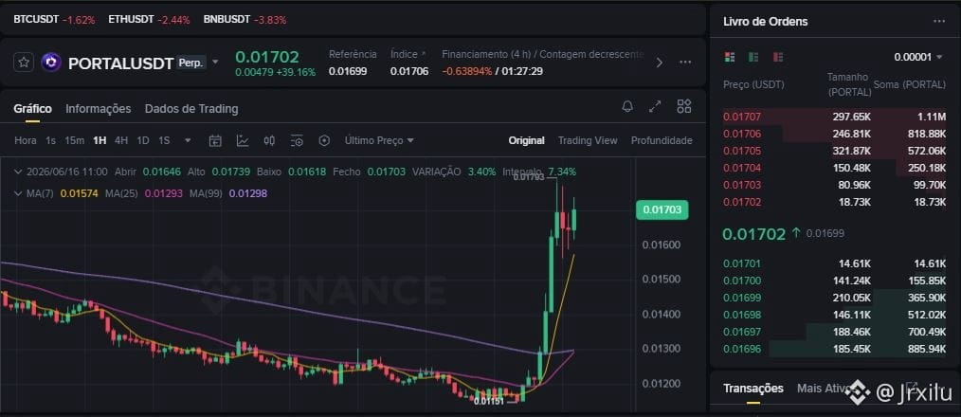Open the Informações tab
Screen dimensions: 961x417
point(98,109)
